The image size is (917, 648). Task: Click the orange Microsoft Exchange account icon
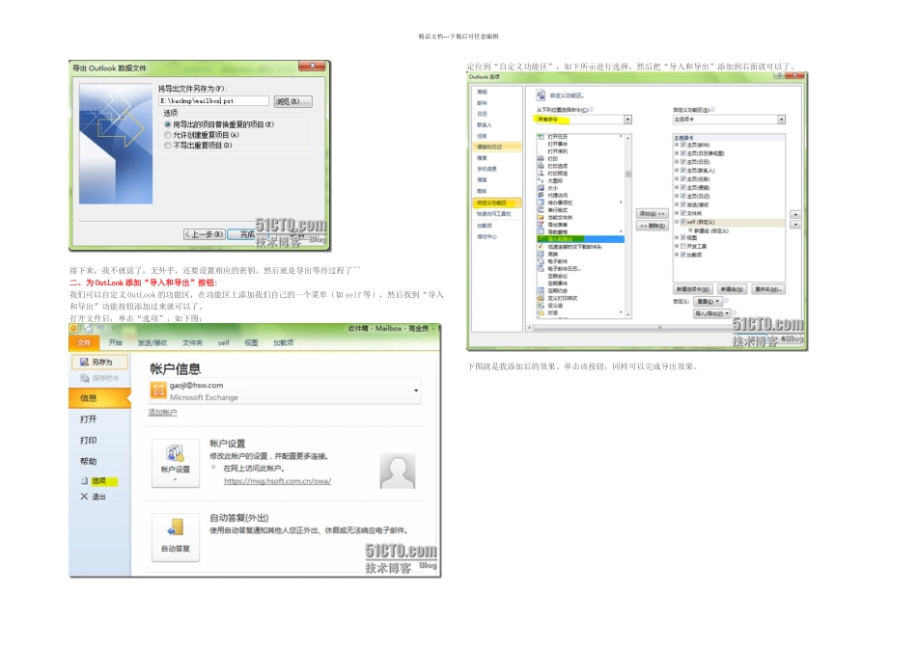click(x=158, y=391)
